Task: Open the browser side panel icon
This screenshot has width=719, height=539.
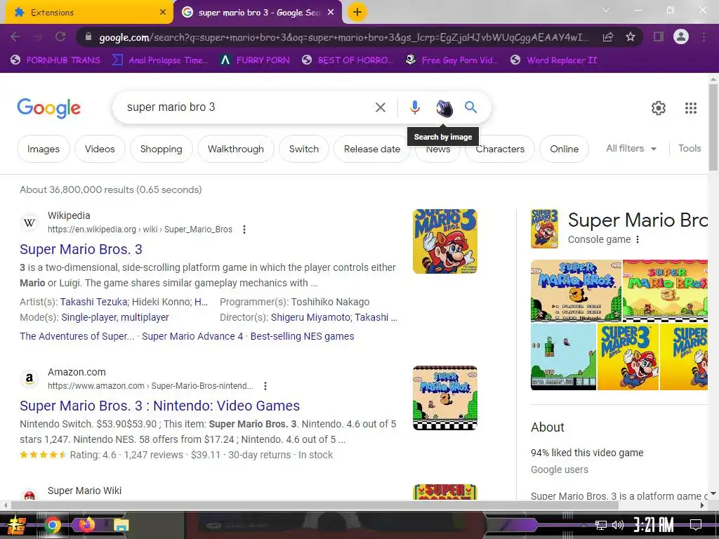Action: coord(659,36)
